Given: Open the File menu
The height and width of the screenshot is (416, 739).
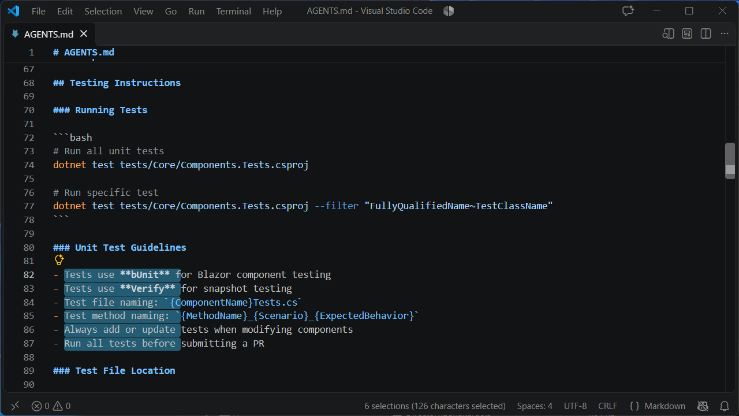Looking at the screenshot, I should pos(39,11).
